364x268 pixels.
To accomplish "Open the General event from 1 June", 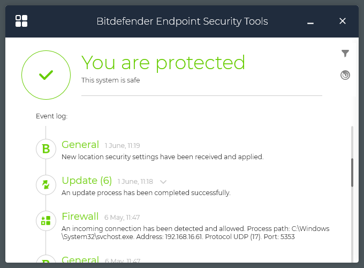I will tap(80, 145).
